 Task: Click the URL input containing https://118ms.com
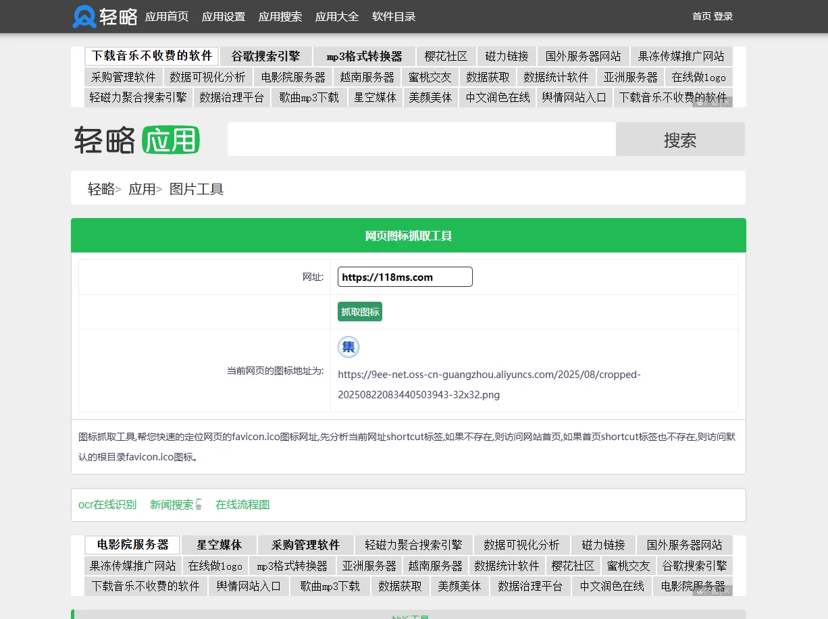coord(405,277)
